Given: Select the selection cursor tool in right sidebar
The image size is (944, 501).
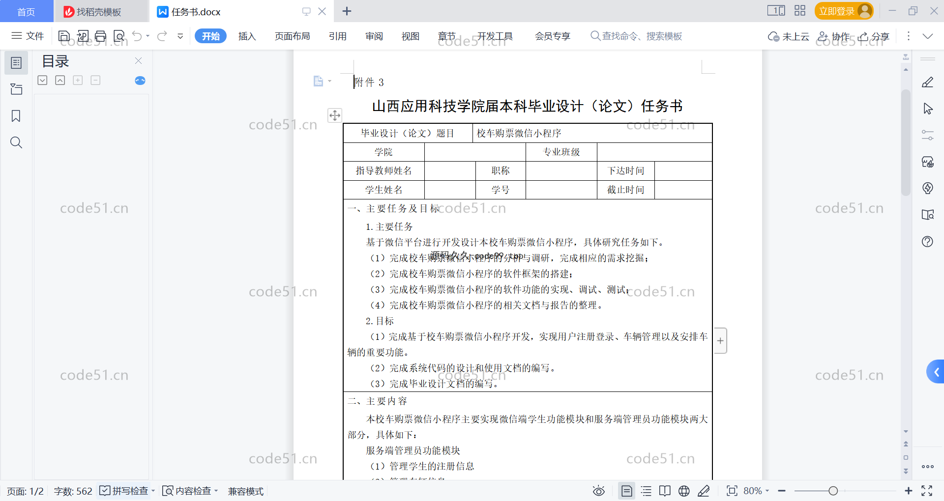Looking at the screenshot, I should (928, 109).
